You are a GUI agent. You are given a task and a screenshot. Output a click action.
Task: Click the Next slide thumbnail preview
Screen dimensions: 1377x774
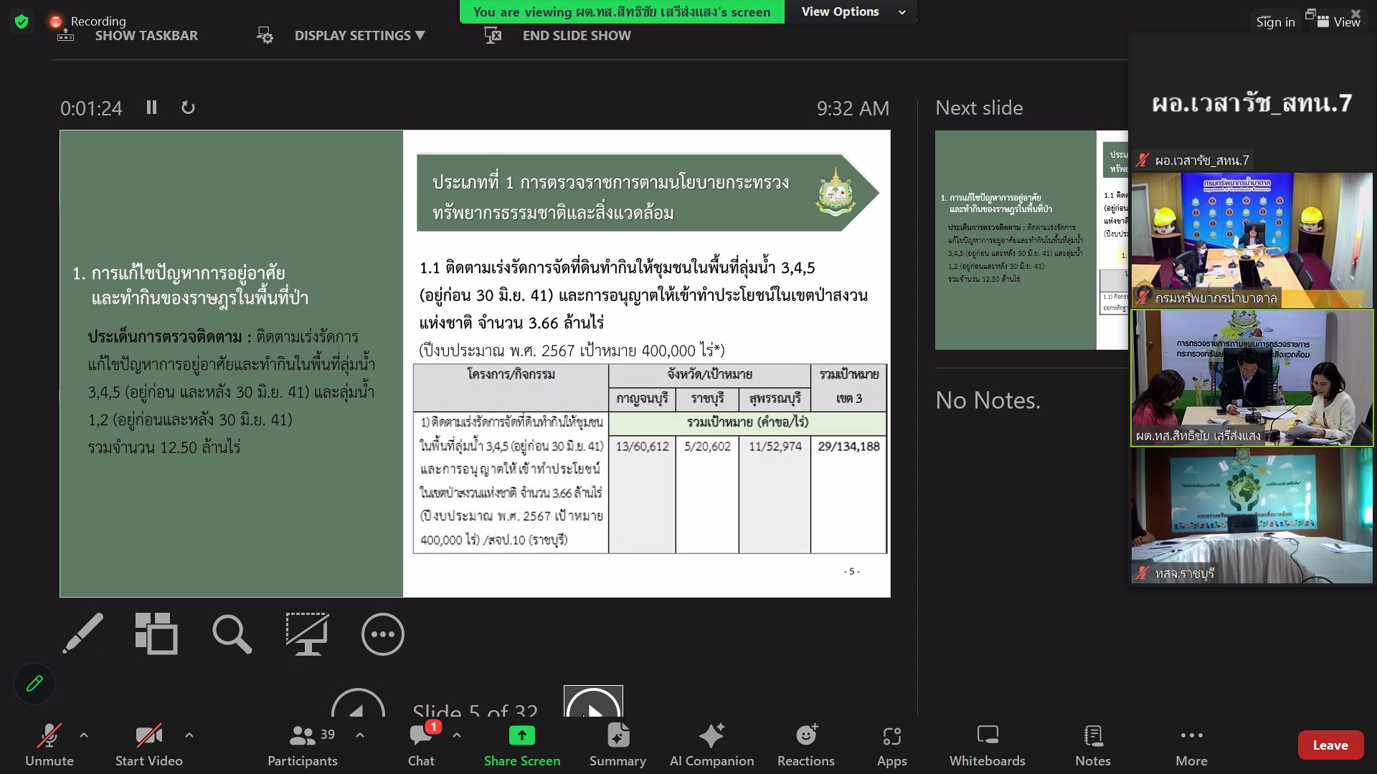tap(1031, 240)
